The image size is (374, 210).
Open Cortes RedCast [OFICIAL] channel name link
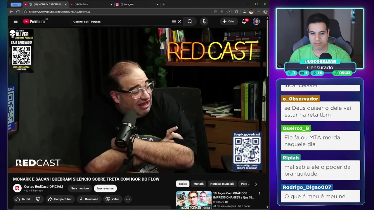43,187
